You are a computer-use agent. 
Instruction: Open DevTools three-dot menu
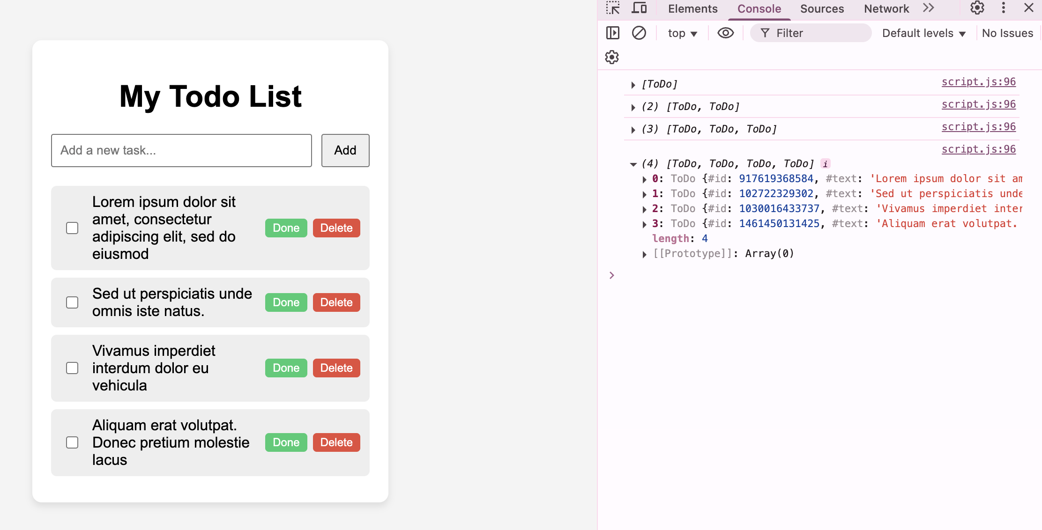(1003, 8)
